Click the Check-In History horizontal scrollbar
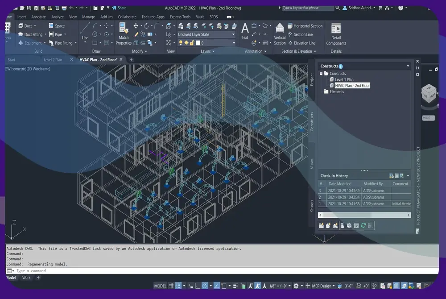This screenshot has height=299, width=446. pos(364,215)
